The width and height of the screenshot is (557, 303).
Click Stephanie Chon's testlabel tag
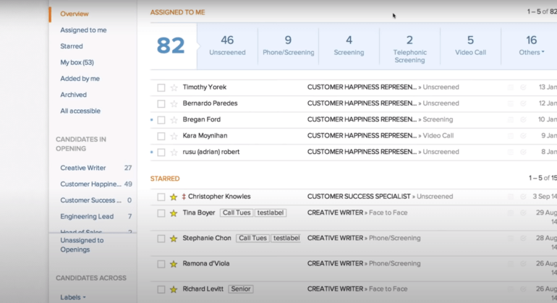286,238
